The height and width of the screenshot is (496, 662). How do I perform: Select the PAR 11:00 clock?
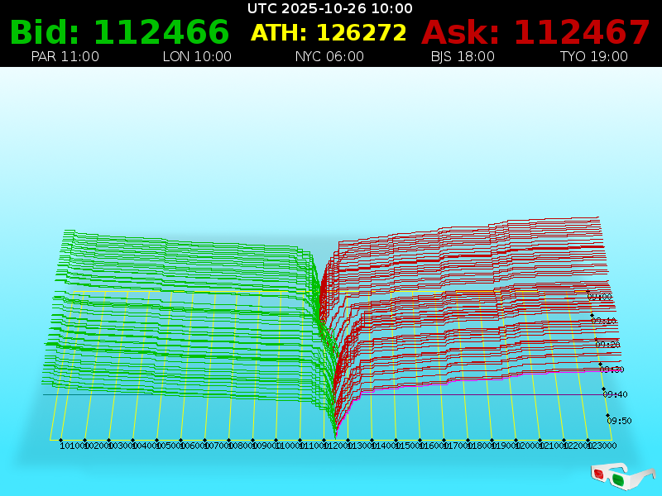(65, 56)
